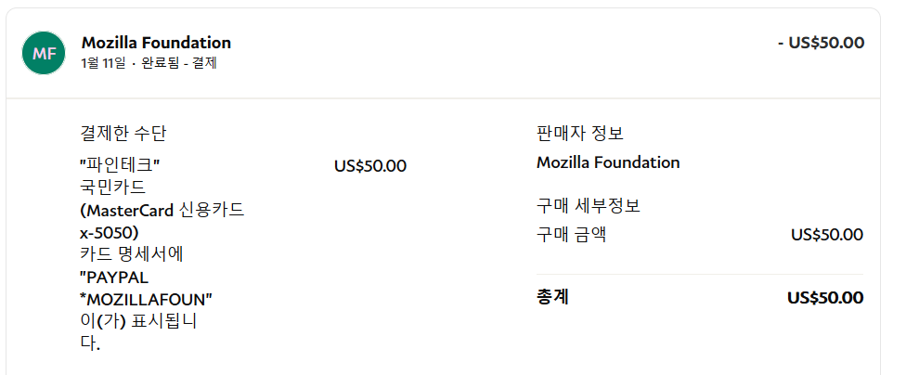The image size is (906, 375).
Task: Click the payment method US$50.00 amount
Action: point(370,166)
